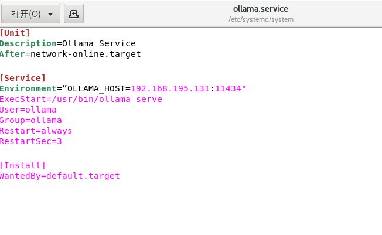The width and height of the screenshot is (382, 235).
Task: Expand the dropdown arrow beside 打开(O)
Action: (50, 14)
